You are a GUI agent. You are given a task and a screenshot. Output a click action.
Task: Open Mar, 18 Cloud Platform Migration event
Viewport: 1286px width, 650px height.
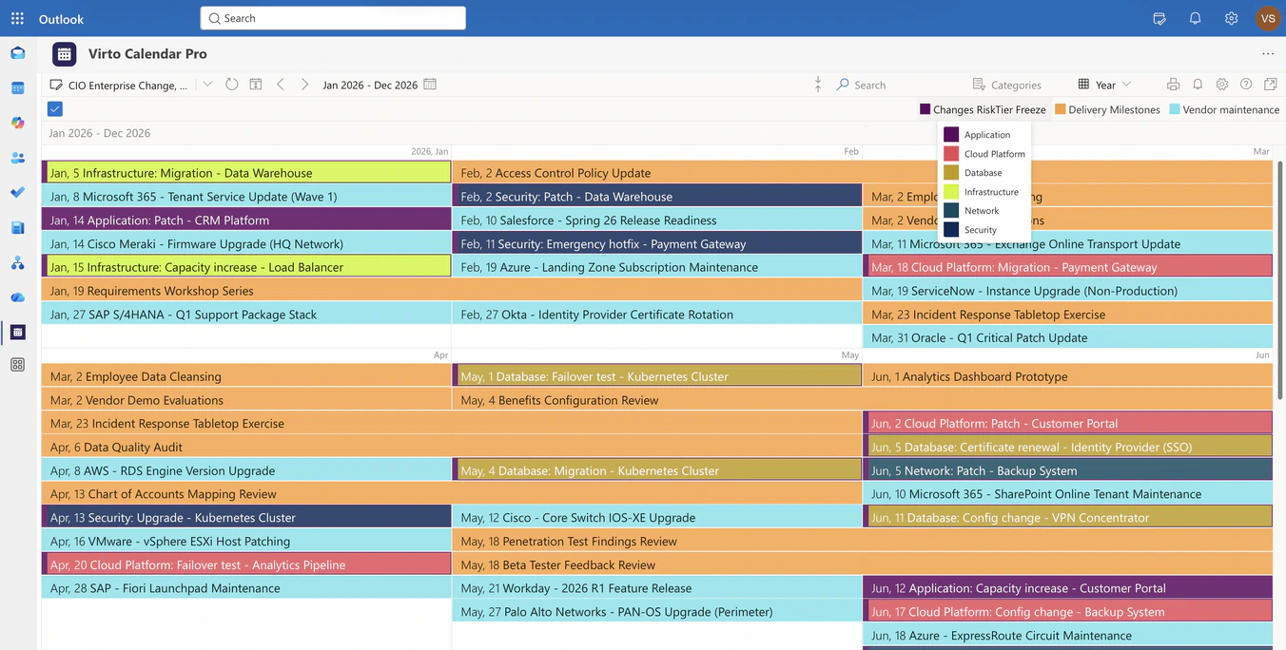point(1067,267)
